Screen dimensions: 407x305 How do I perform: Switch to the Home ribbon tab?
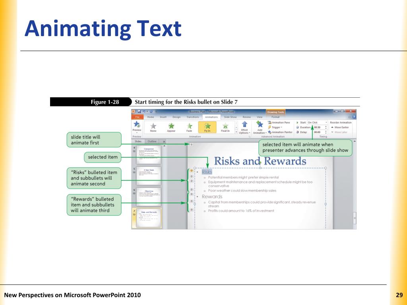[151, 117]
